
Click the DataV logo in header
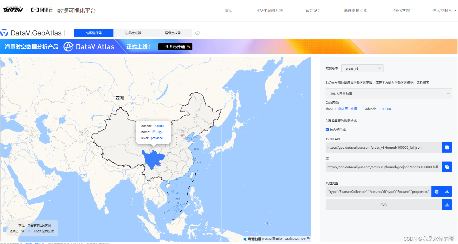pyautogui.click(x=13, y=9)
